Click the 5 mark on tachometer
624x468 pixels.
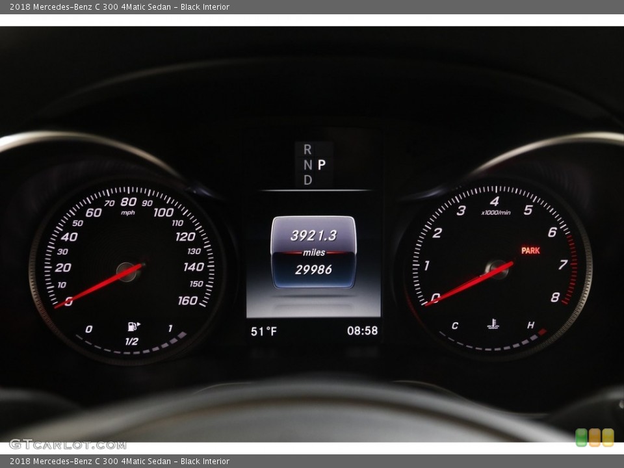[x=528, y=210]
